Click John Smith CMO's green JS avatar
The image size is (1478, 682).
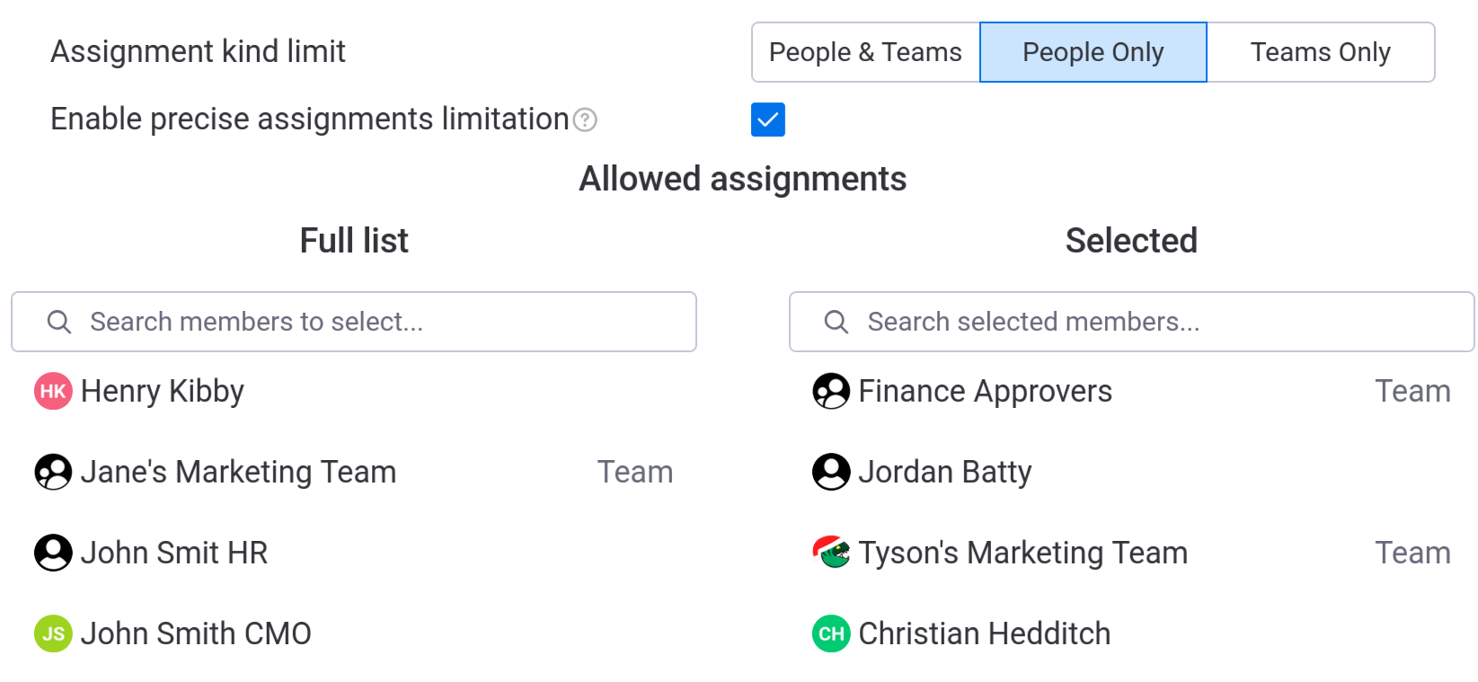[x=53, y=633]
